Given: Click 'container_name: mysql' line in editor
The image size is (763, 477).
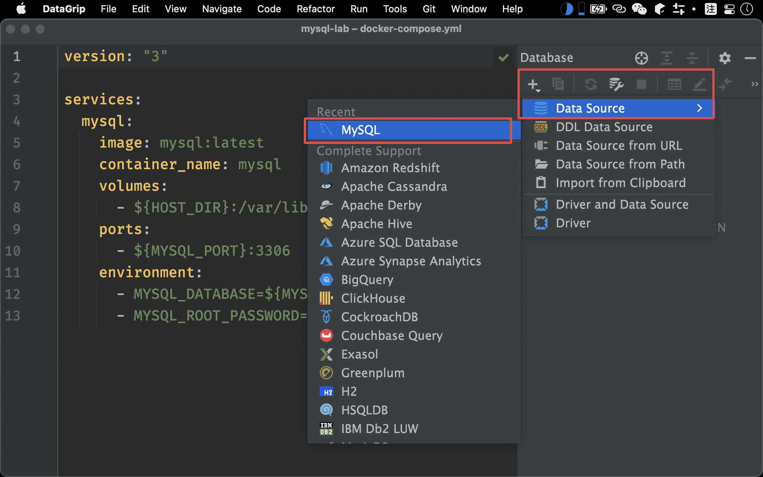Looking at the screenshot, I should 190,164.
